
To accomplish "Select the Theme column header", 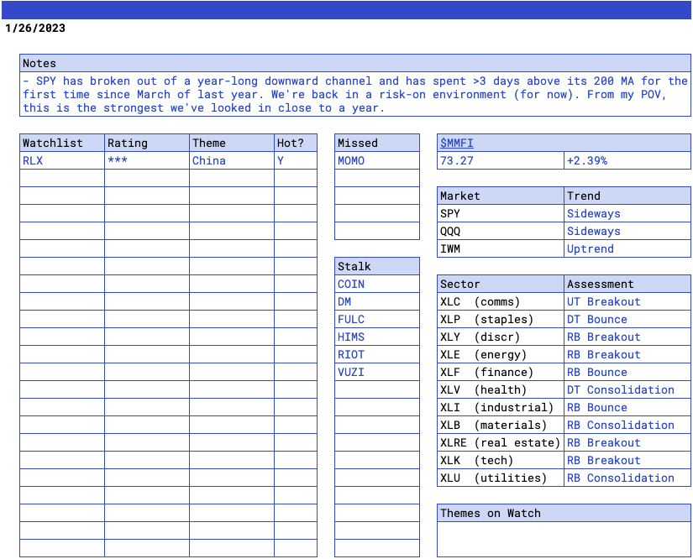I will (x=232, y=143).
